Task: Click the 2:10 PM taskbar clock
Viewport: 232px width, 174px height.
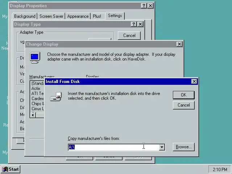Action: [x=220, y=169]
